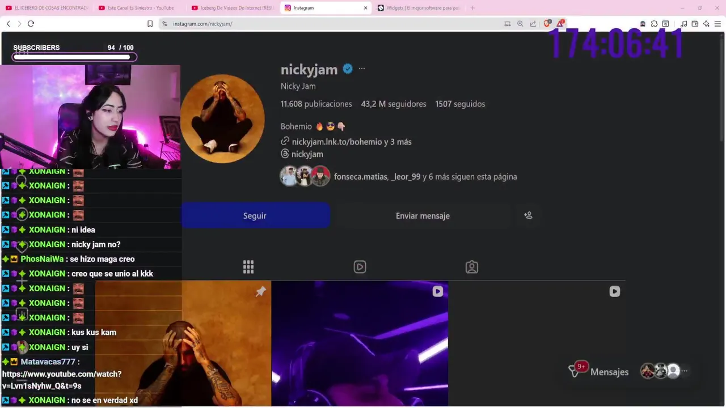Click the blue Seguir button

click(x=255, y=215)
